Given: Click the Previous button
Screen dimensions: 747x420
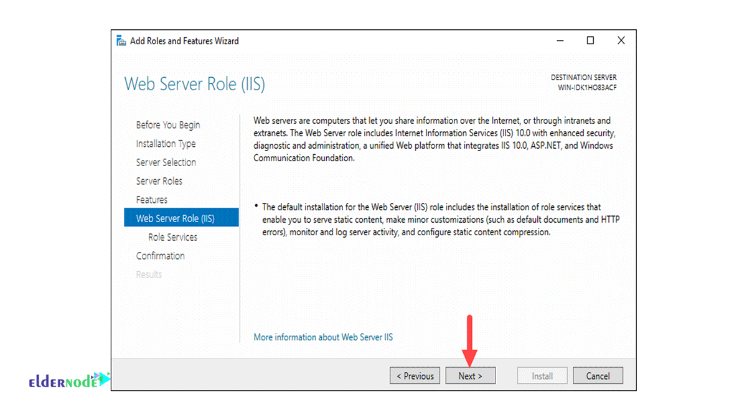Looking at the screenshot, I should 415,375.
